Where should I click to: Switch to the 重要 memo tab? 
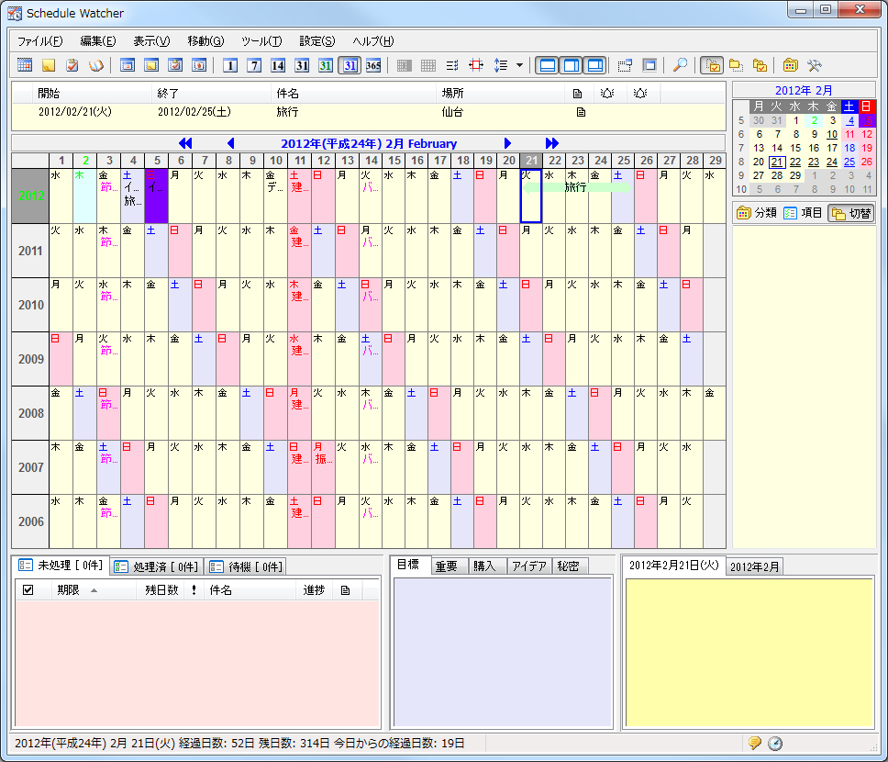pyautogui.click(x=450, y=566)
